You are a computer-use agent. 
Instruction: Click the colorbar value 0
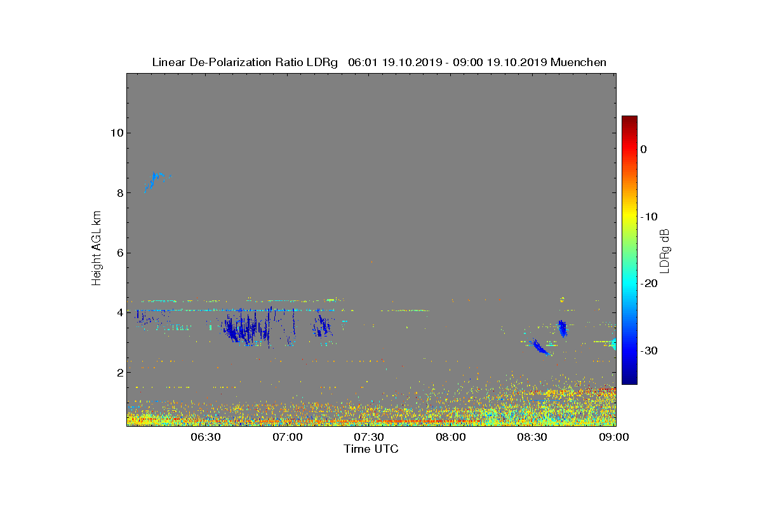coord(644,149)
